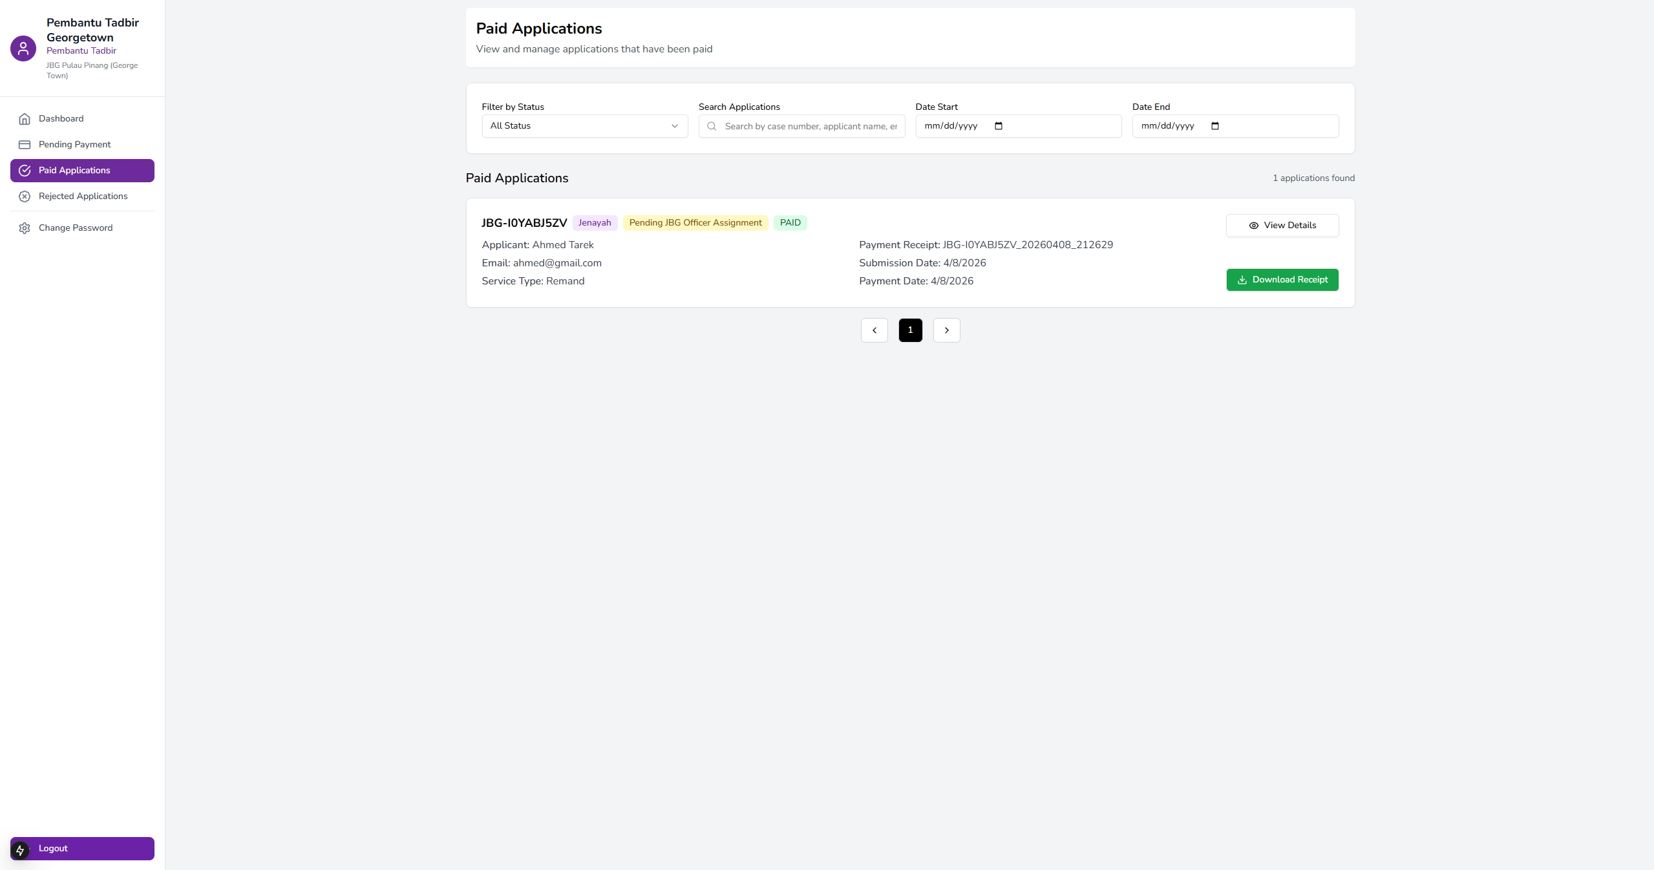This screenshot has width=1654, height=870.
Task: View Details of case JBG-I0YABJ5ZV
Action: pos(1282,226)
